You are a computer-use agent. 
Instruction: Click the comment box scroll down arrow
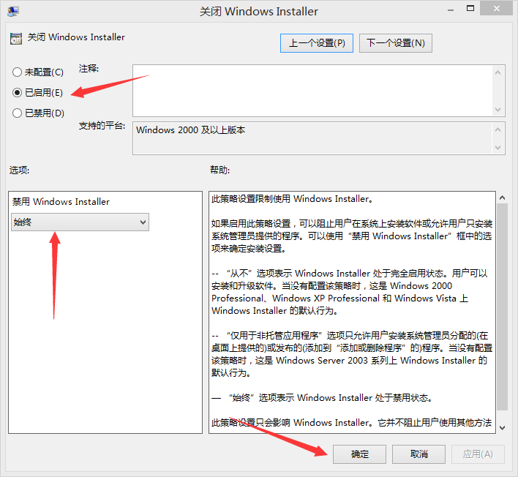point(498,109)
